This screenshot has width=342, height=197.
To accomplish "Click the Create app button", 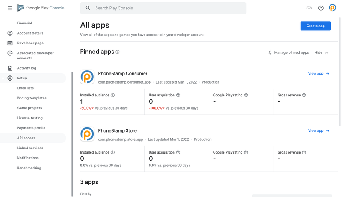I will 315,26.
